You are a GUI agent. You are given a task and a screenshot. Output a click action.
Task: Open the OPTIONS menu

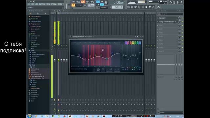53,4
